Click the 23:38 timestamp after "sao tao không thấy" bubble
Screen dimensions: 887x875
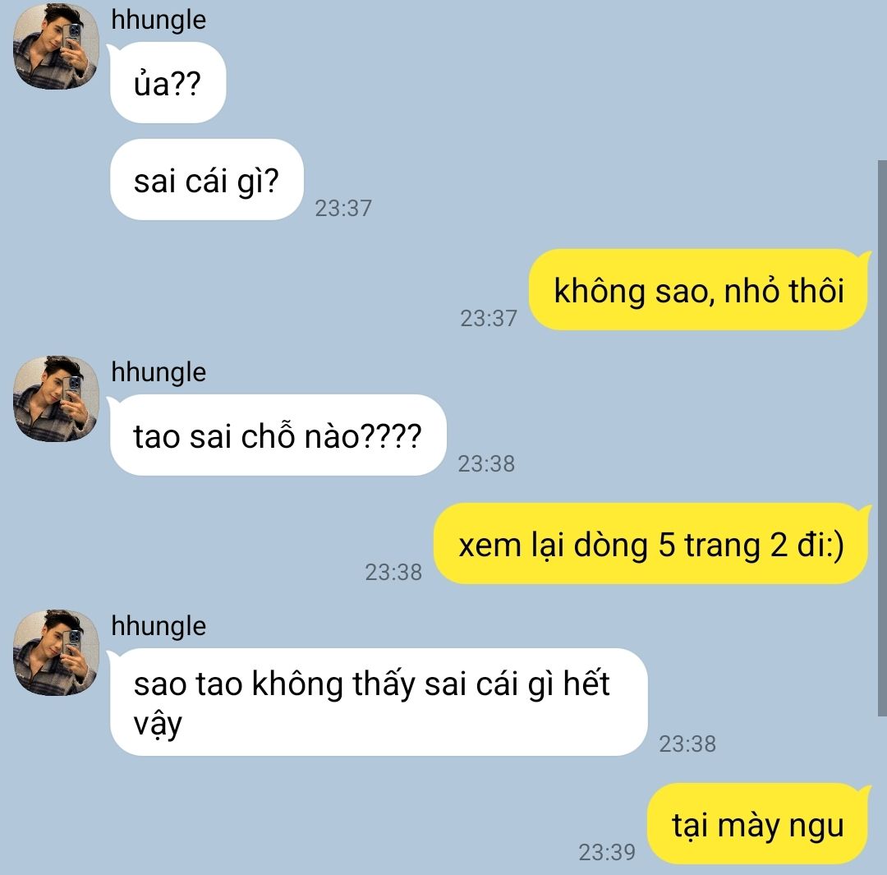[687, 744]
